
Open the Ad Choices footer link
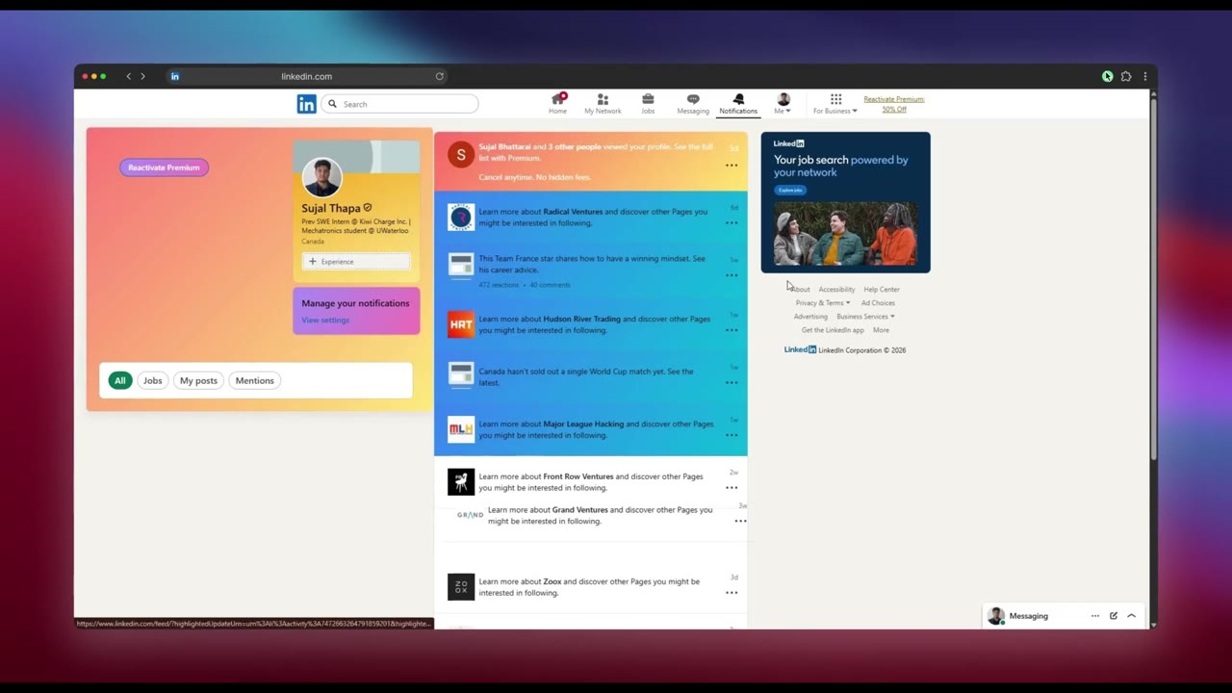click(x=878, y=303)
